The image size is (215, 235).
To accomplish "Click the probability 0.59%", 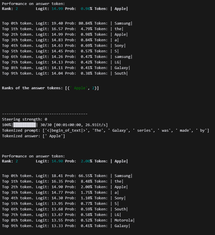I will [87, 209].
